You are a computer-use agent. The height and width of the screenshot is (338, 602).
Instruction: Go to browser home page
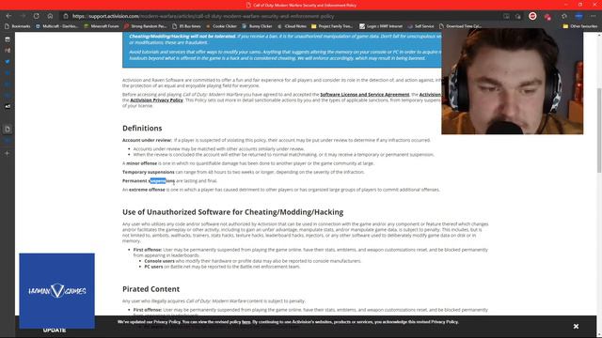pyautogui.click(x=50, y=16)
